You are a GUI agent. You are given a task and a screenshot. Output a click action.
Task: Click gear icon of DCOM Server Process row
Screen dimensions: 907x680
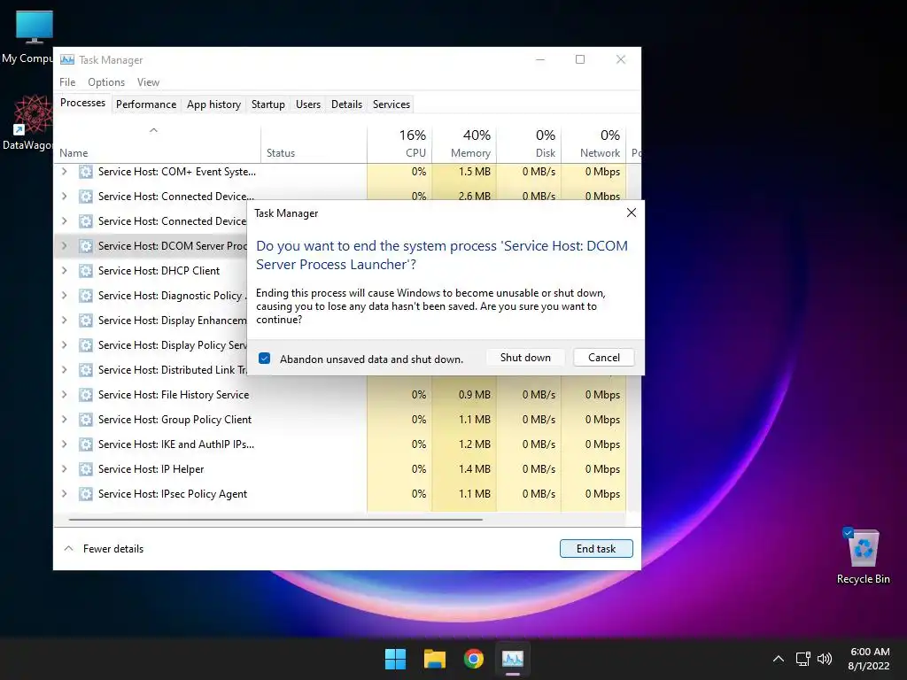coord(86,246)
